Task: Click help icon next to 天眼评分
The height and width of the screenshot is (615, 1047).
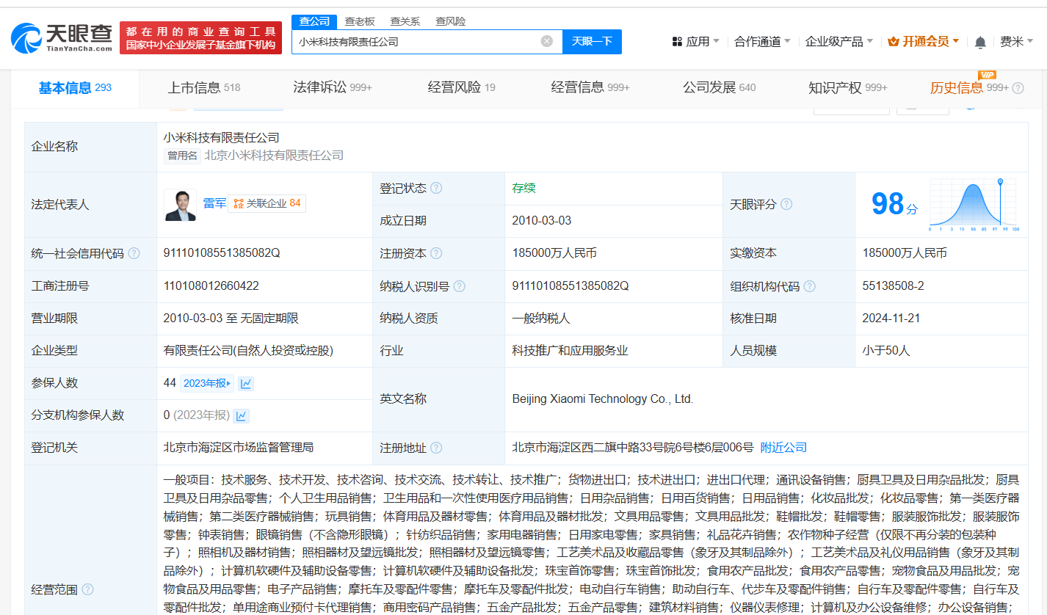Action: point(786,204)
